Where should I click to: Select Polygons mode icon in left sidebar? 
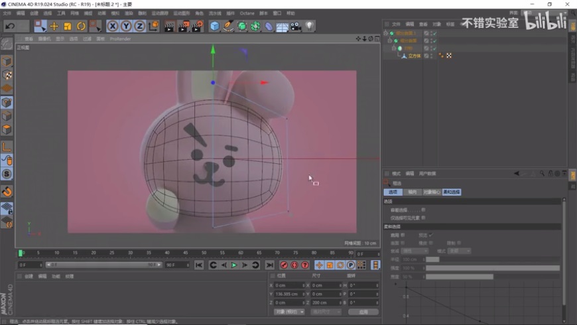tap(7, 129)
